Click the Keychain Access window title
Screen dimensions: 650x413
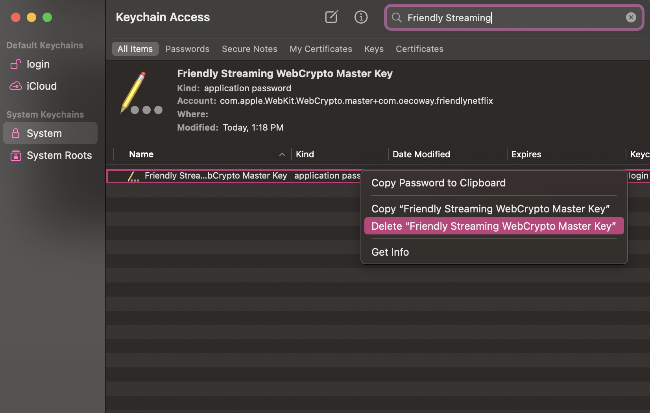(x=163, y=17)
